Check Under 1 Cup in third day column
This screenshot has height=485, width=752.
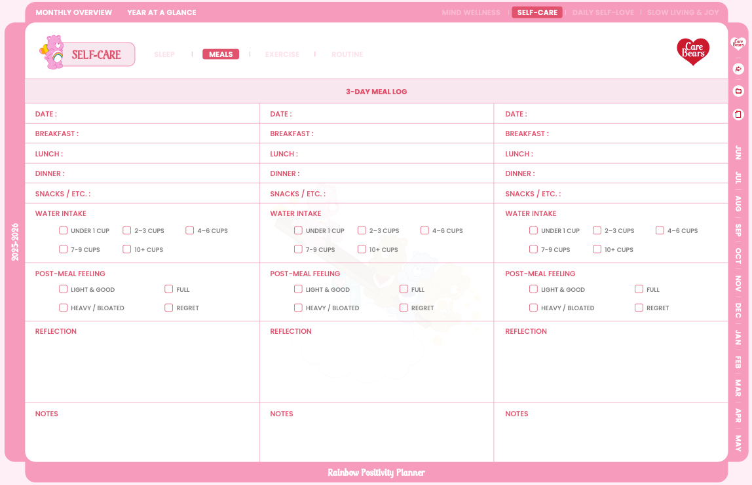click(533, 230)
